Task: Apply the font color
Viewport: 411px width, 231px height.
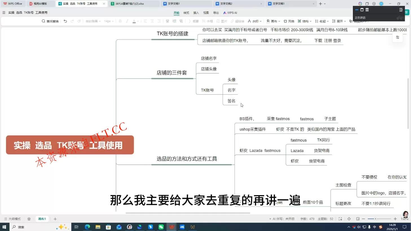Action: click(x=134, y=21)
